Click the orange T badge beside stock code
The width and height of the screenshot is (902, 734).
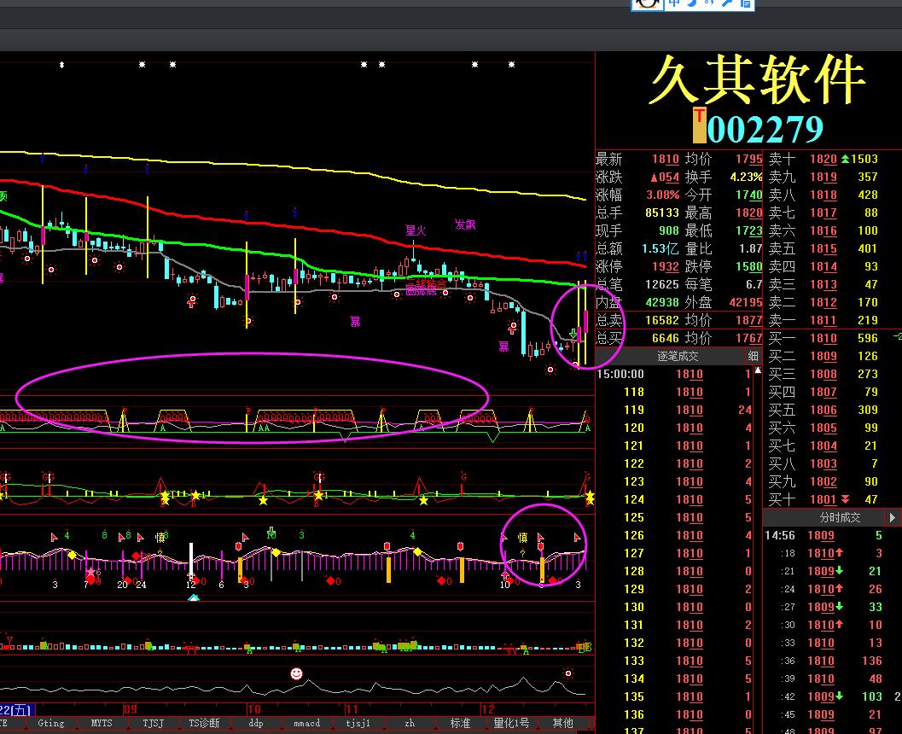coord(699,125)
